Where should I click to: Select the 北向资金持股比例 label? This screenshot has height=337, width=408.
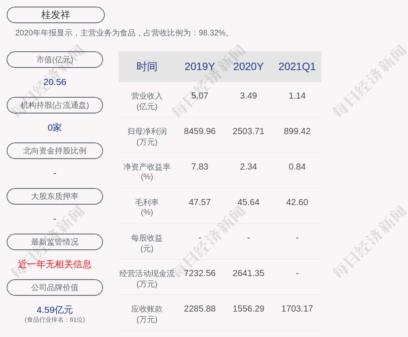point(55,151)
